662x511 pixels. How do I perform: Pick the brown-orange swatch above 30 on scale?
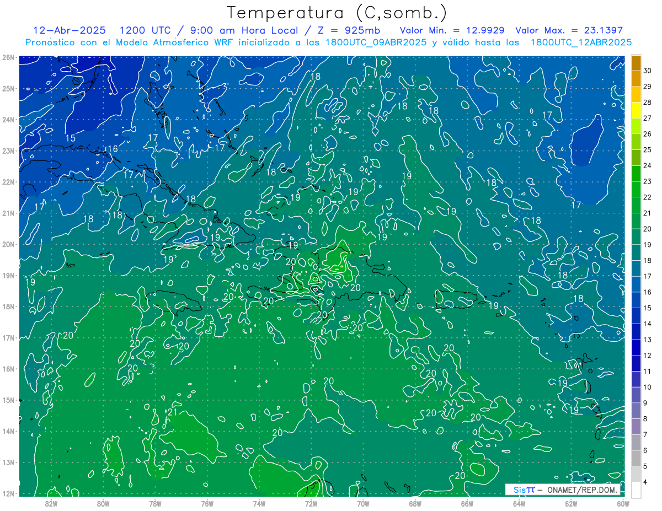click(x=636, y=63)
